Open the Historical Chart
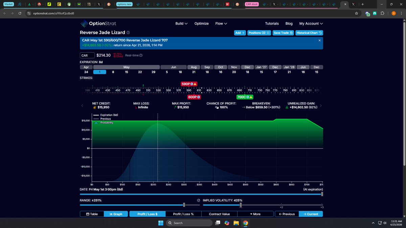 [x=309, y=33]
